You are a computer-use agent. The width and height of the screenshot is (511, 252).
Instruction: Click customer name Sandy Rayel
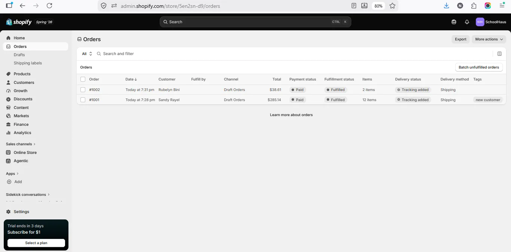point(169,100)
